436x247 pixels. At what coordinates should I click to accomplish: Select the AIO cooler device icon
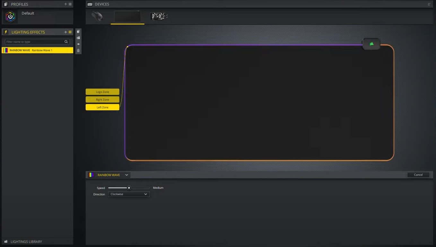159,16
